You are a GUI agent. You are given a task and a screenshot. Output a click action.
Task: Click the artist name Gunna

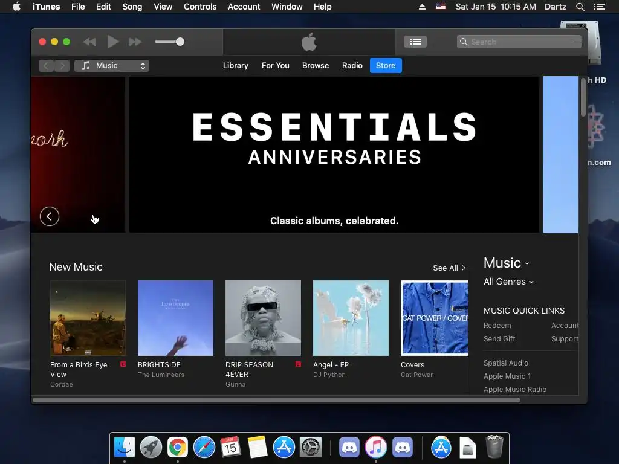click(x=236, y=384)
